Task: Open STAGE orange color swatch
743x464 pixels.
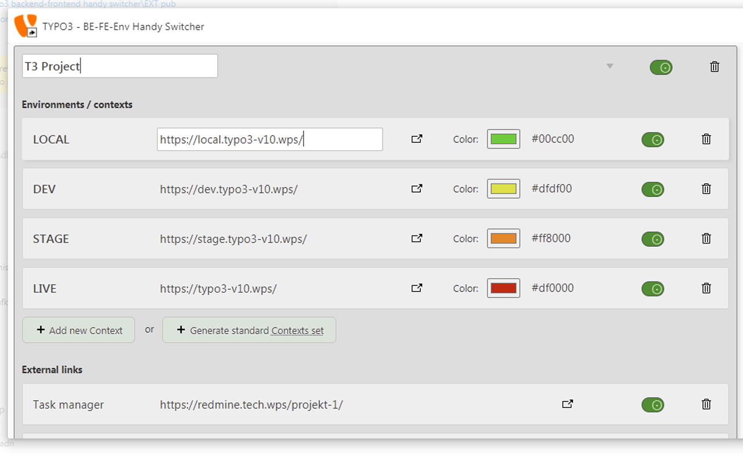Action: [x=503, y=238]
